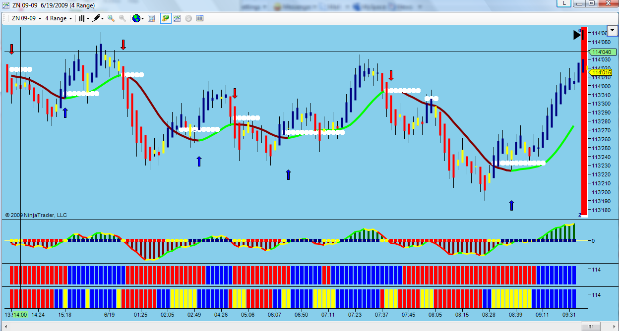The height and width of the screenshot is (331, 619).
Task: Click the 114'000 price axis label
Action: click(601, 86)
